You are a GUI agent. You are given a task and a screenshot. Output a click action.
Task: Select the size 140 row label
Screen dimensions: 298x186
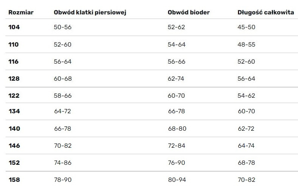click(14, 128)
